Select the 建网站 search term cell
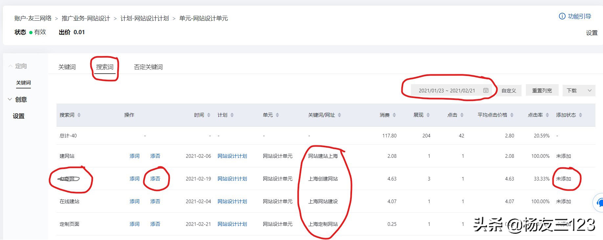603x240 pixels. [67, 156]
